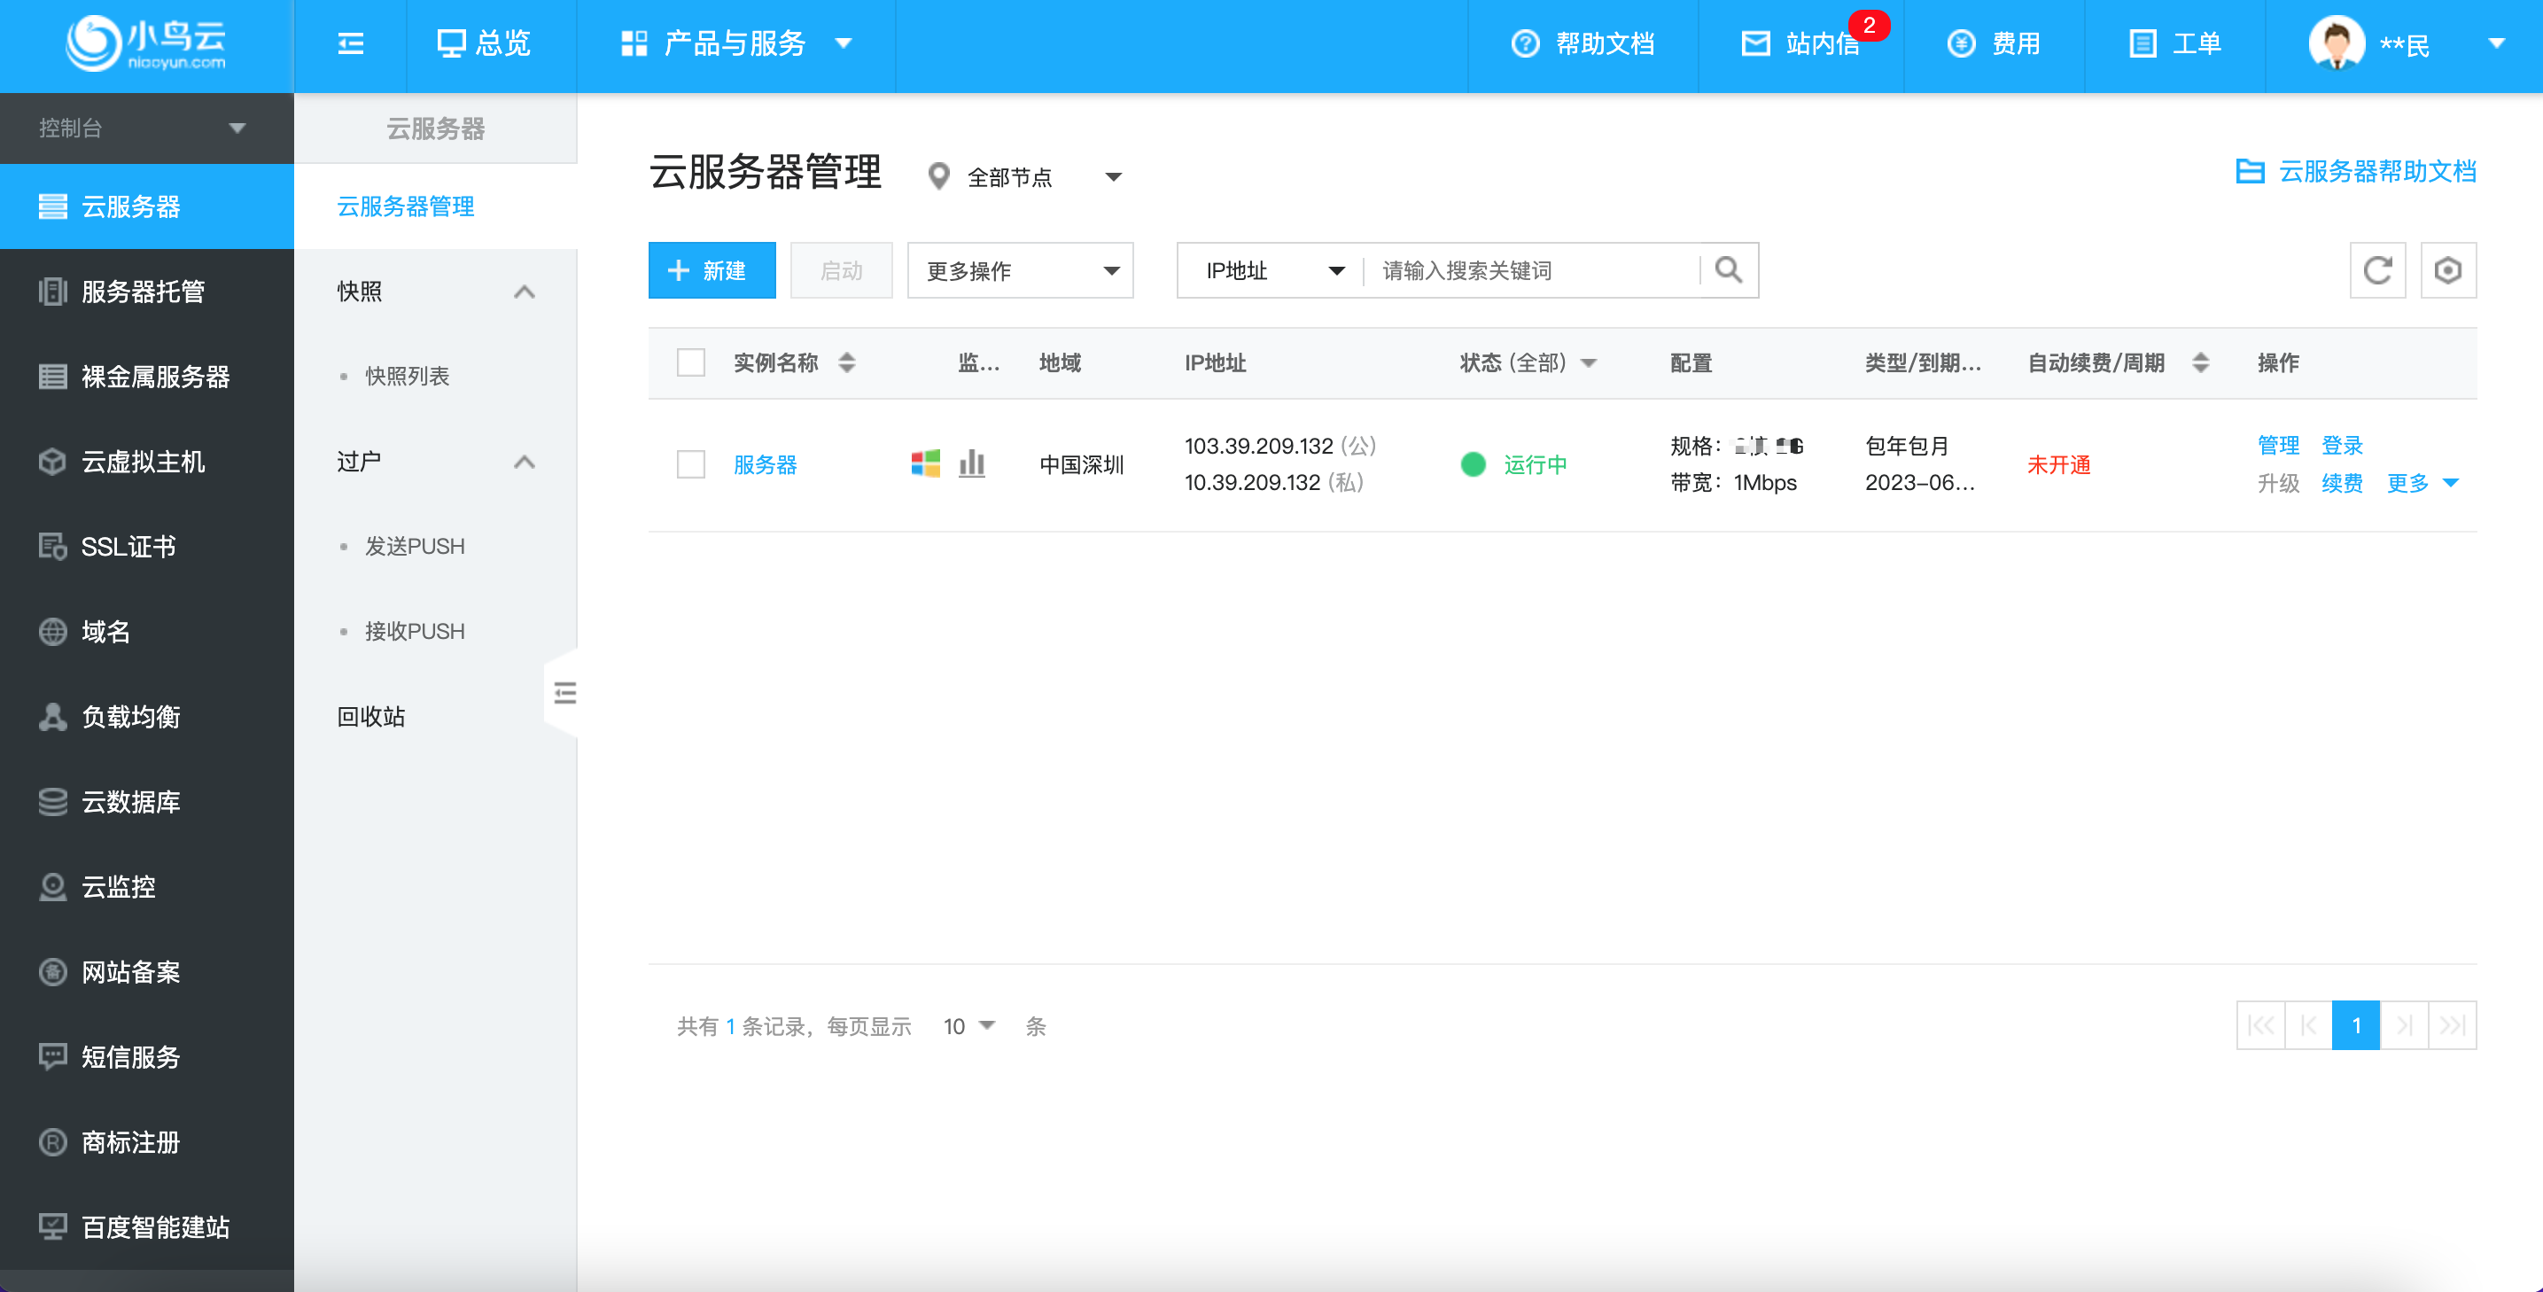Open the 状态 (全部) filter dropdown
This screenshot has width=2543, height=1292.
tap(1528, 362)
